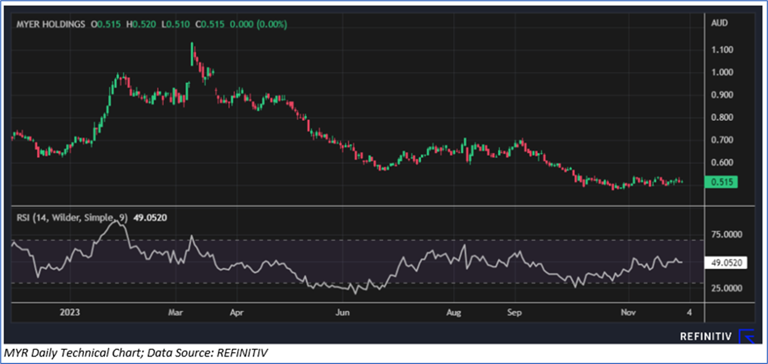
Task: Click the 1.000 price axis label
Action: 722,73
